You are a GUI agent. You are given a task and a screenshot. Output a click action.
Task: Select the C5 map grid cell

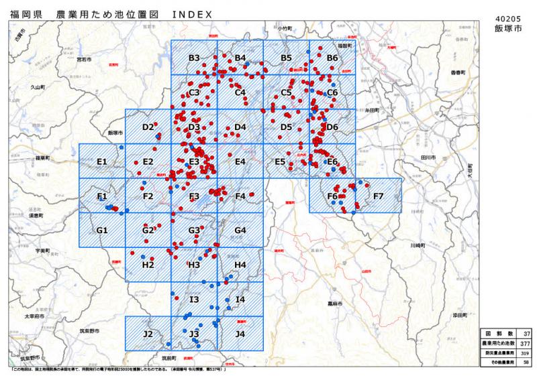[286, 92]
